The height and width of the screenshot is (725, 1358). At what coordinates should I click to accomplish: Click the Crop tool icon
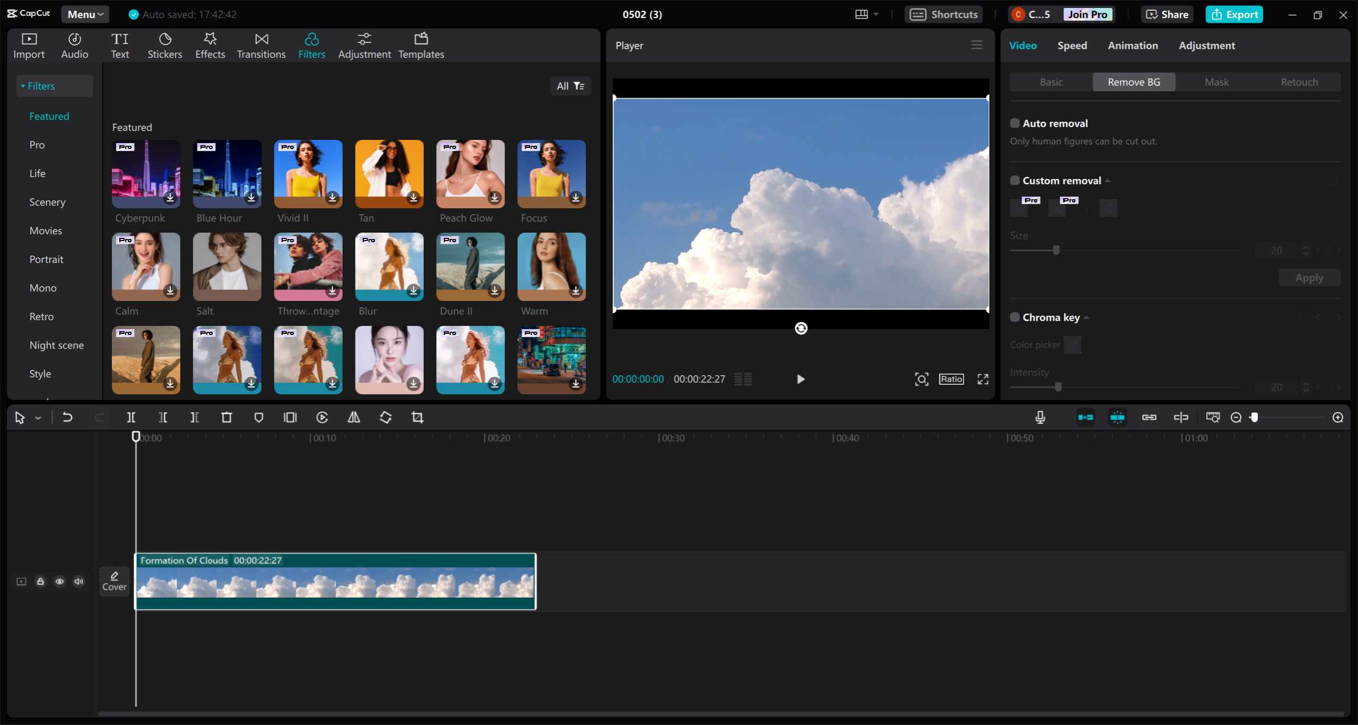417,418
